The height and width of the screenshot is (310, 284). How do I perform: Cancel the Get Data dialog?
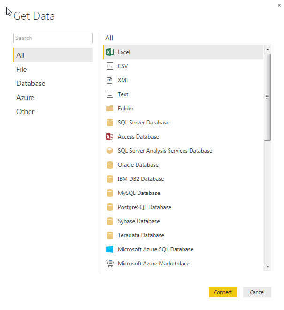pyautogui.click(x=257, y=292)
